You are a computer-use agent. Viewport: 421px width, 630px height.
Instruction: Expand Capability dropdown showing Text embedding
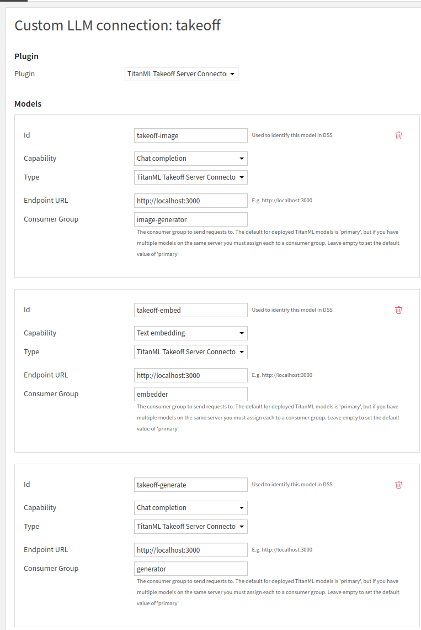pos(190,333)
